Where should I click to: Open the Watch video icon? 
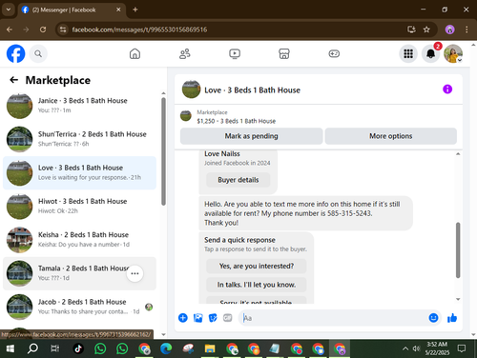pyautogui.click(x=235, y=53)
